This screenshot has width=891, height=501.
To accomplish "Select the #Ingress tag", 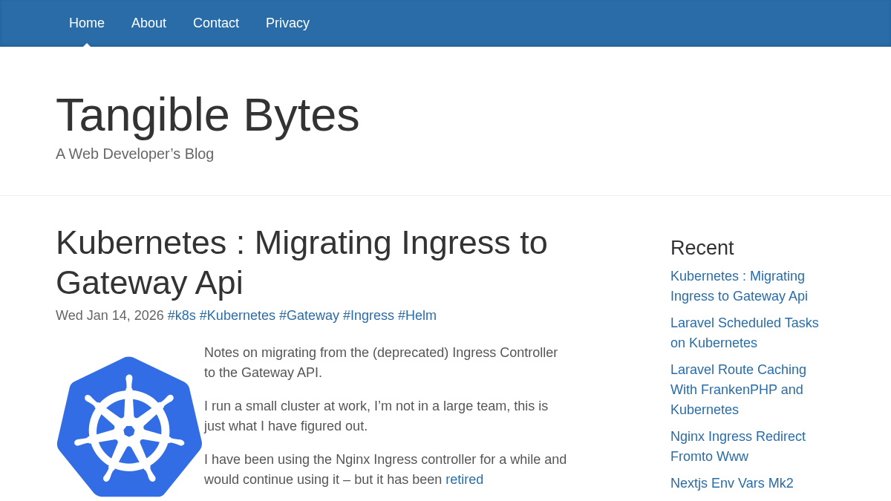I will tap(368, 315).
